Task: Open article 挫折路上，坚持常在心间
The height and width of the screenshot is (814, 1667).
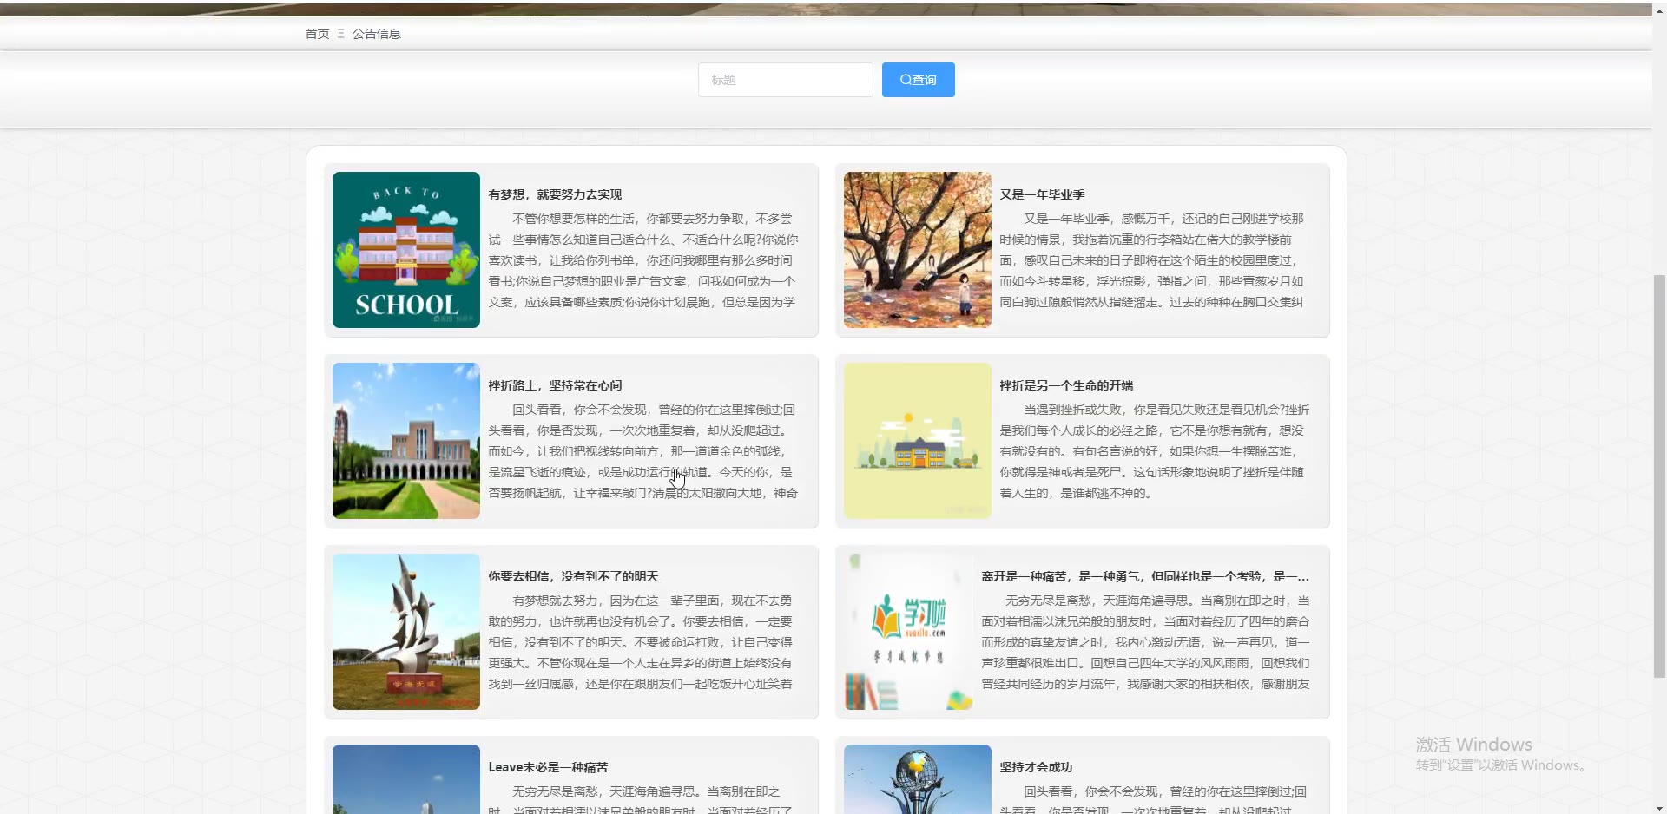Action: (555, 385)
